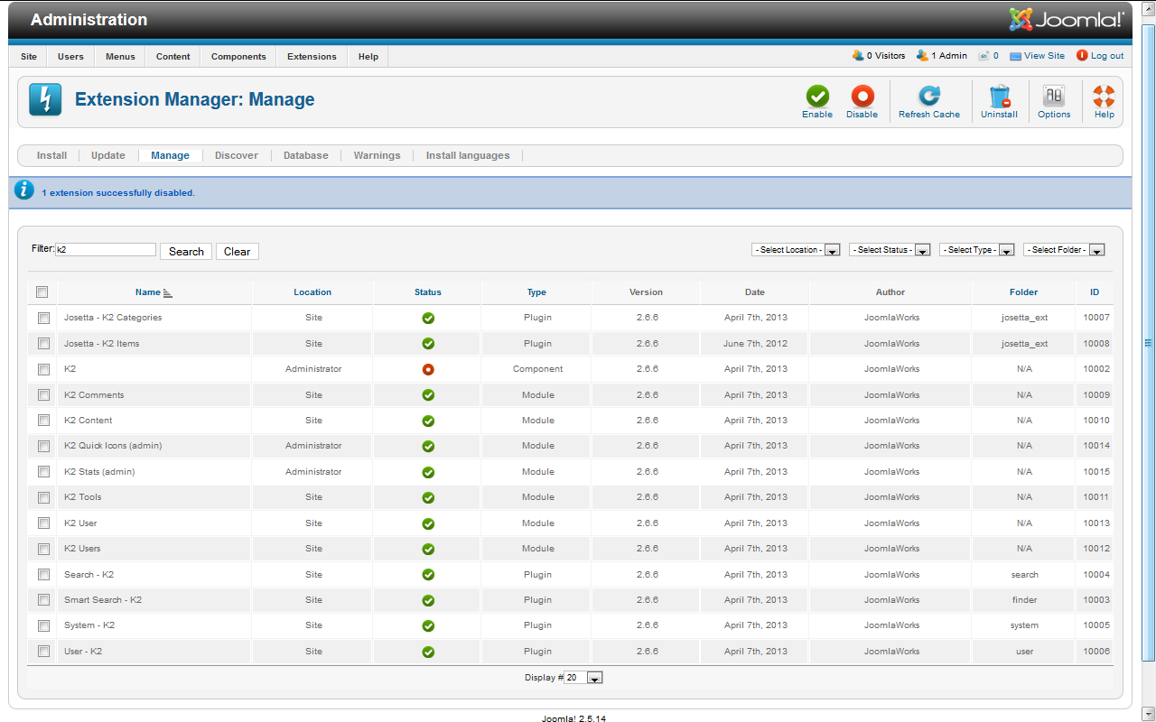Sort table by Location column header

[312, 292]
